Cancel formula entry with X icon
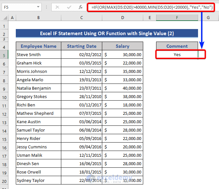Viewport: 219px width, 189px height. click(x=57, y=7)
